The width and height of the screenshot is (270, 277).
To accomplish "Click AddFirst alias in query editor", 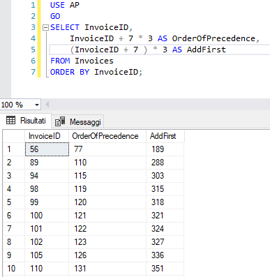I will 207,50.
